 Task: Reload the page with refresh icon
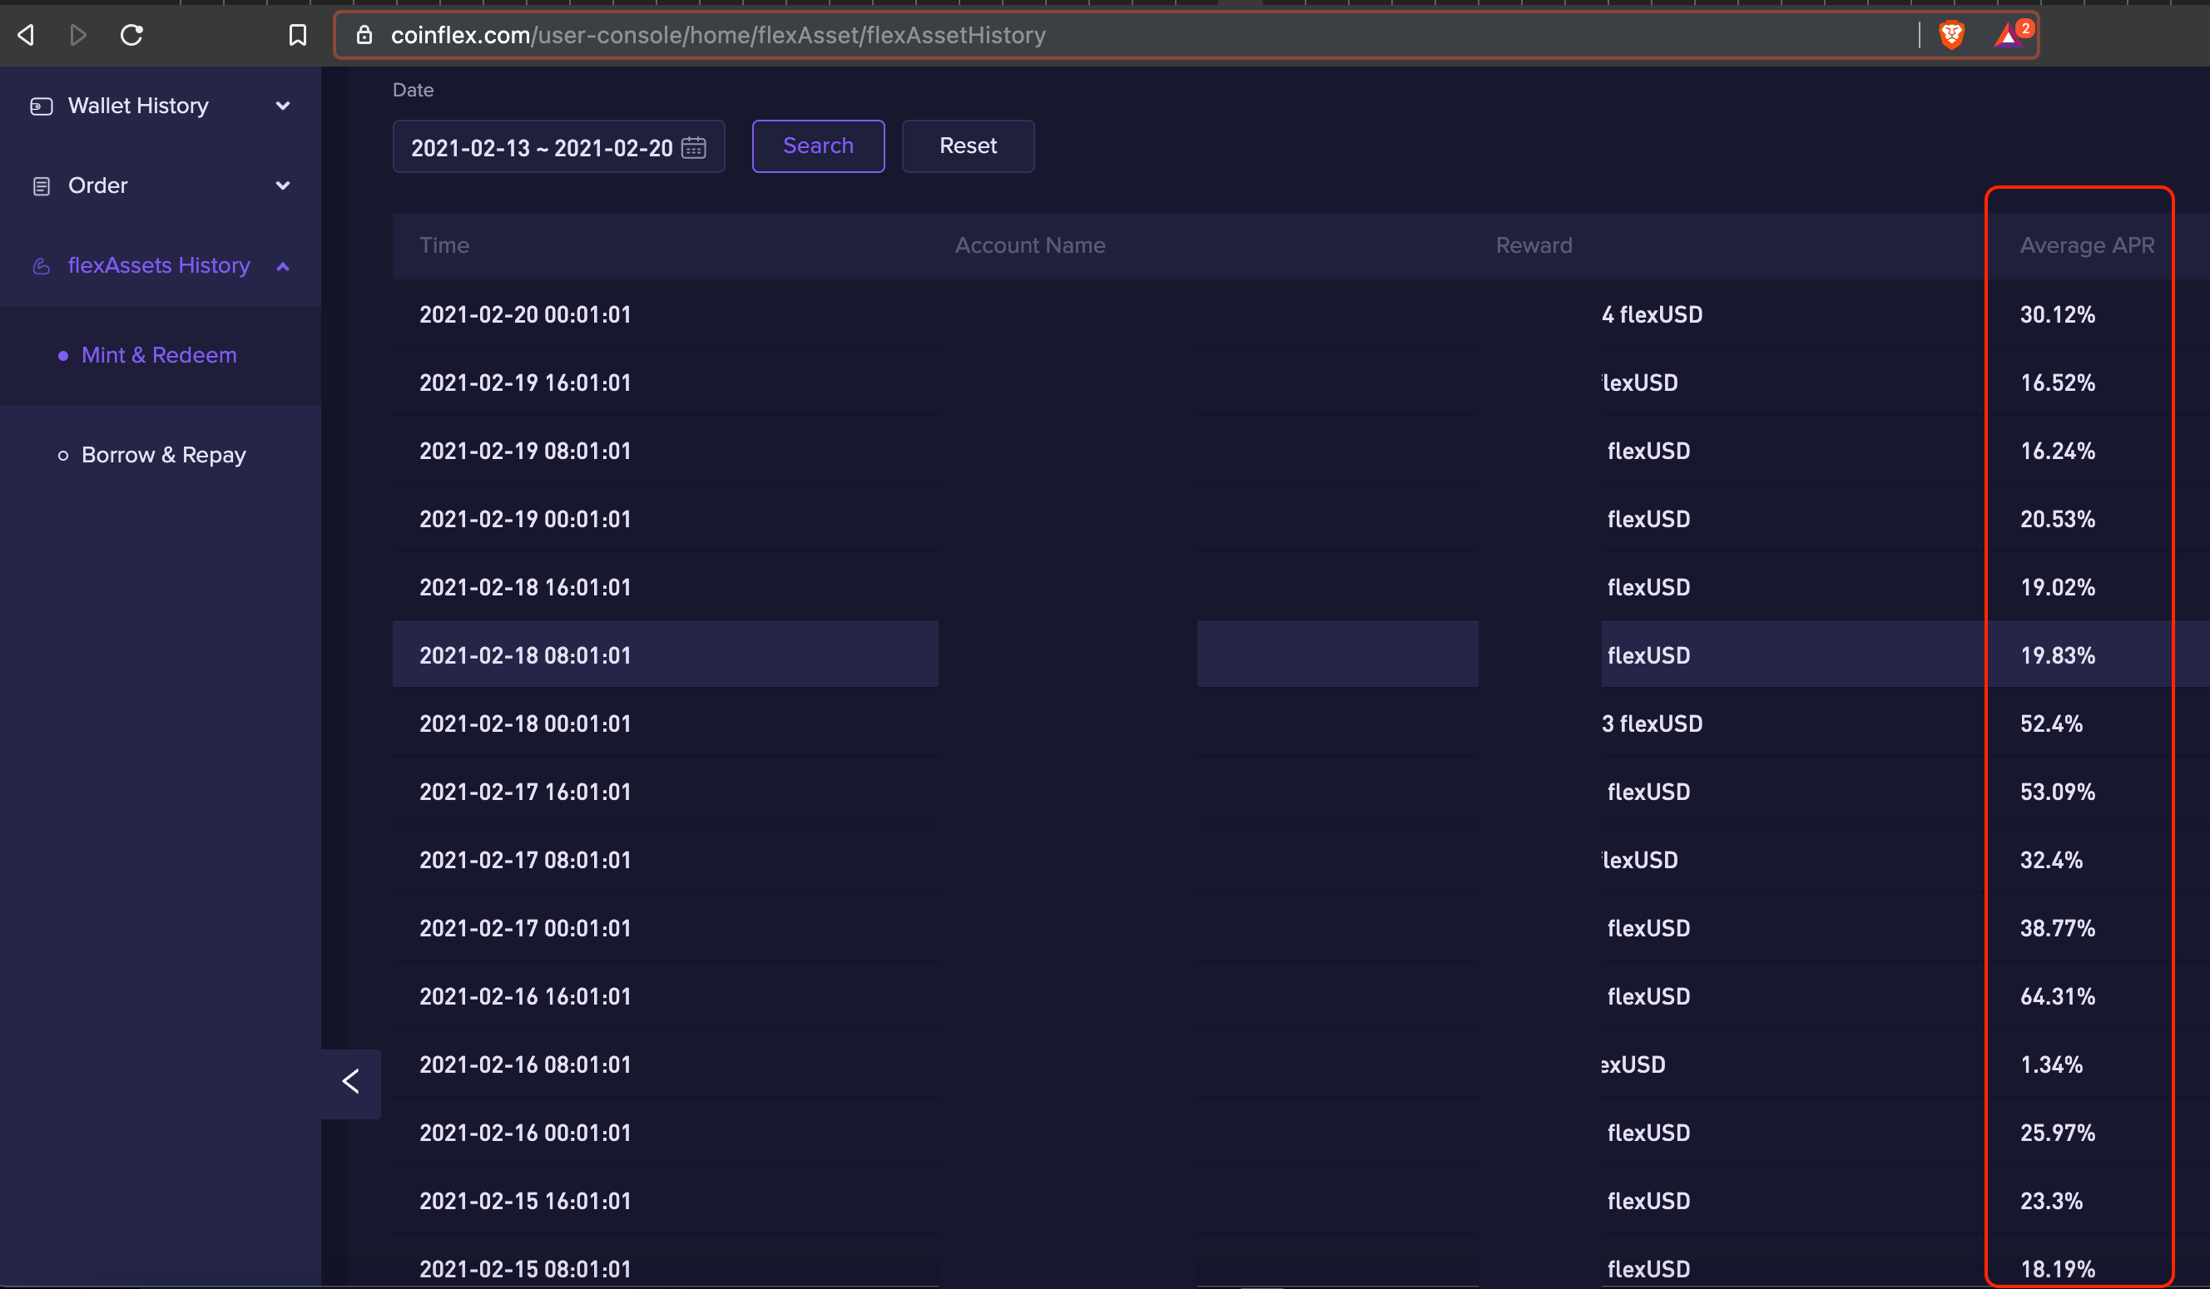point(131,35)
